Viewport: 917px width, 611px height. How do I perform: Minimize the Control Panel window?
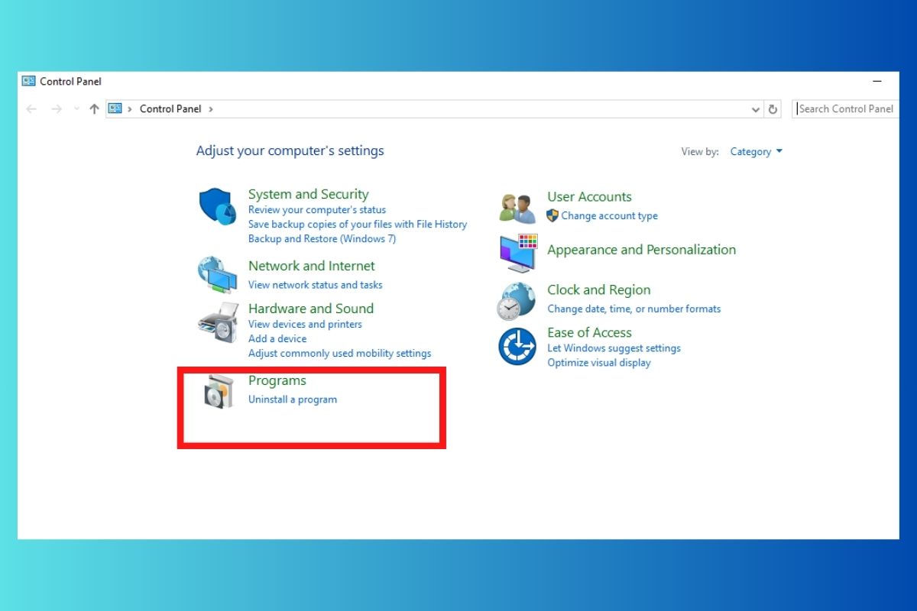(x=877, y=81)
